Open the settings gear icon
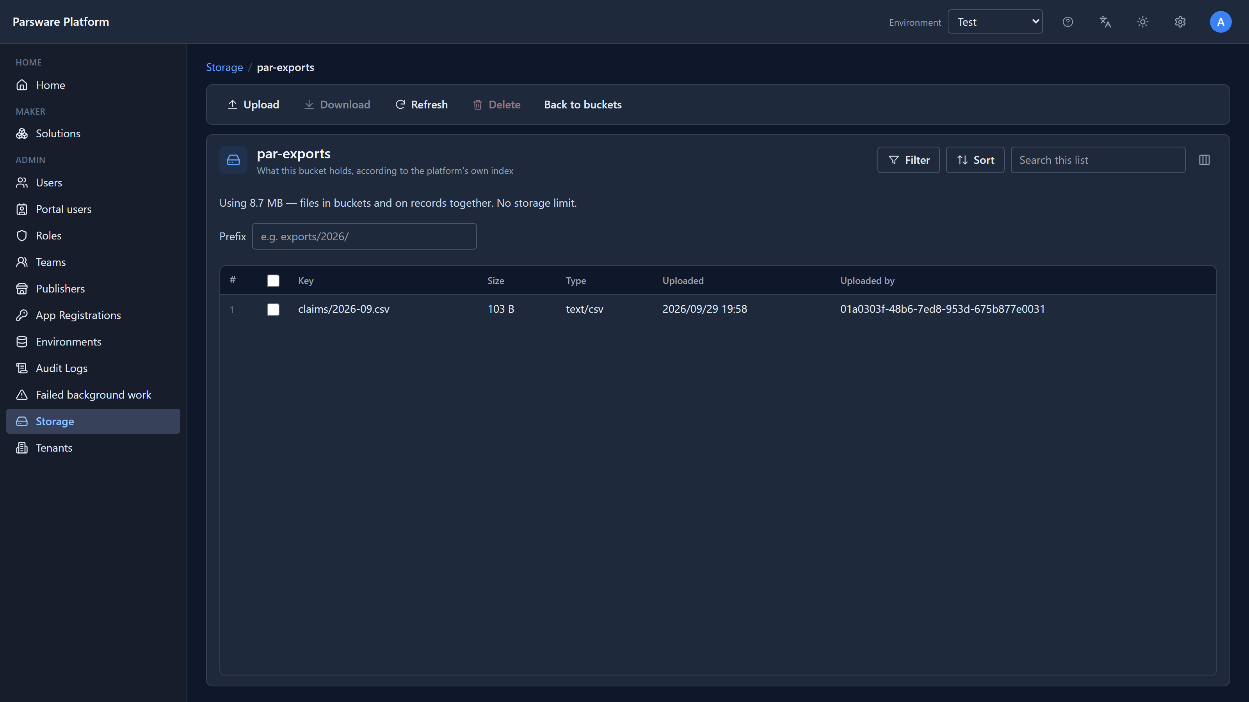 1180,22
